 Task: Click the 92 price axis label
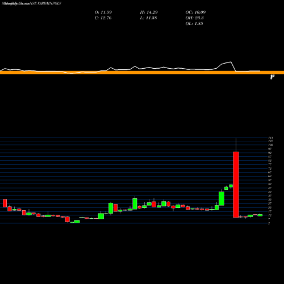(270, 153)
